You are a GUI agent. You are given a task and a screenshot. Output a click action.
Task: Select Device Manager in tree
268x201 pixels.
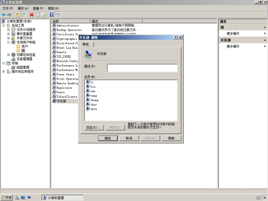coord(24,59)
